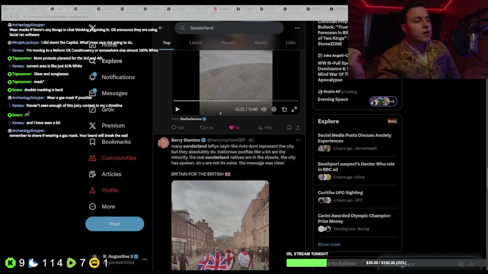Switch to the People tab
This screenshot has width=488, height=274.
[x=228, y=43]
